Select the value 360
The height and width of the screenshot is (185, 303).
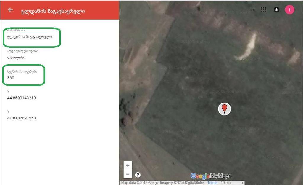pos(11,78)
